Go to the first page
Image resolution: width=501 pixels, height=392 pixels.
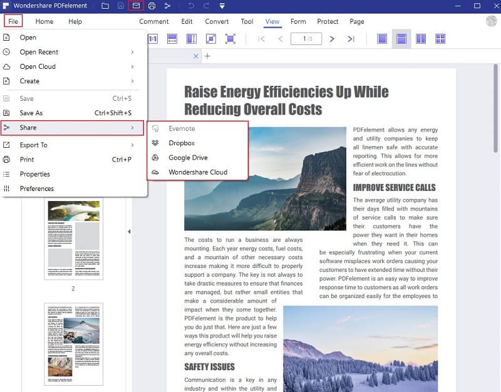[x=261, y=39]
